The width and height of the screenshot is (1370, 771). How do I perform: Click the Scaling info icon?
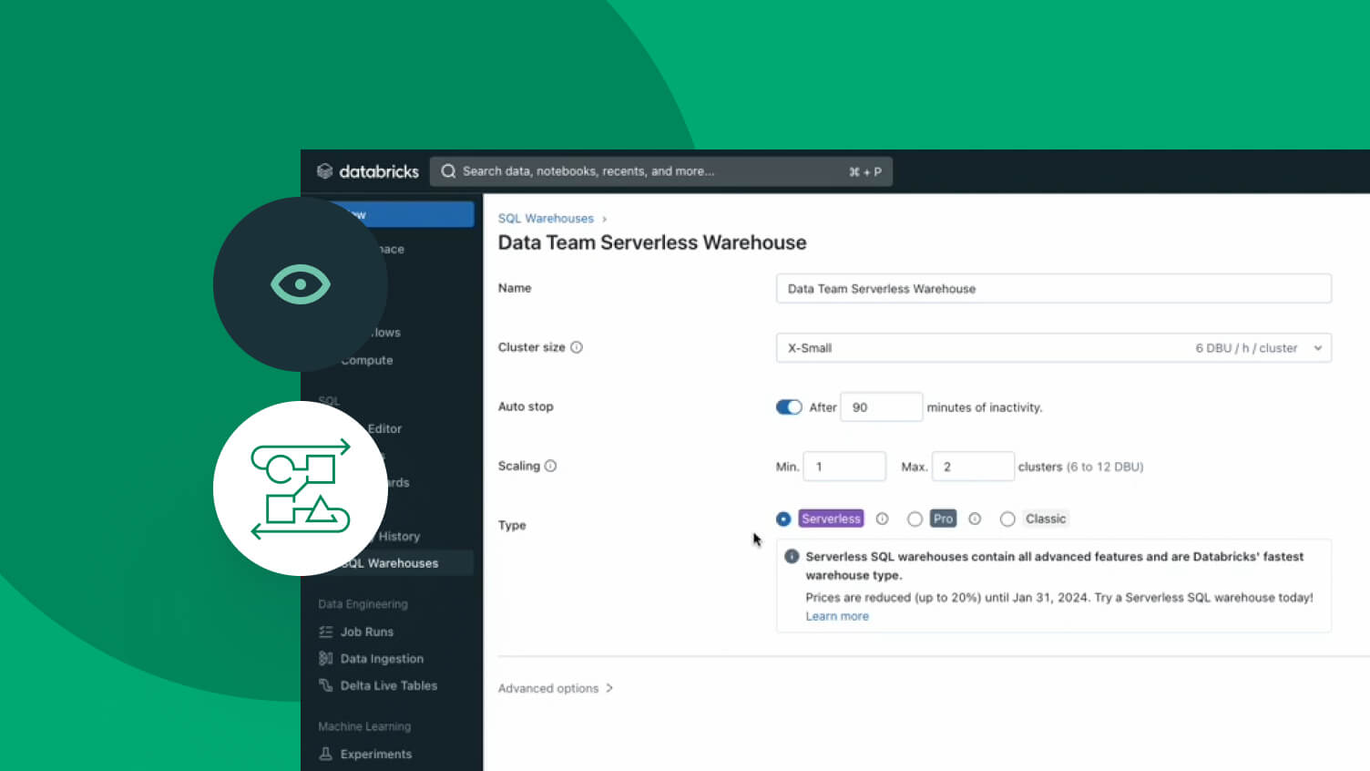[550, 466]
